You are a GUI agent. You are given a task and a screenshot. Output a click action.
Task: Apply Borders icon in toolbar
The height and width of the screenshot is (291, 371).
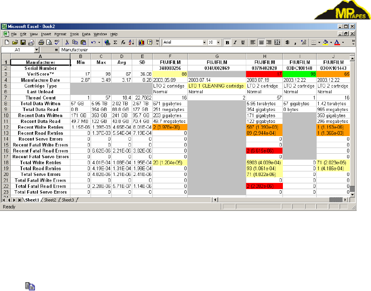314,42
